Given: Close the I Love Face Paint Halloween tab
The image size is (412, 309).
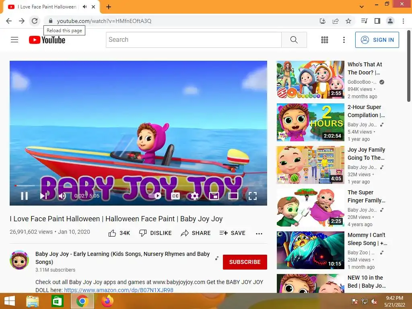Looking at the screenshot, I should (x=93, y=7).
